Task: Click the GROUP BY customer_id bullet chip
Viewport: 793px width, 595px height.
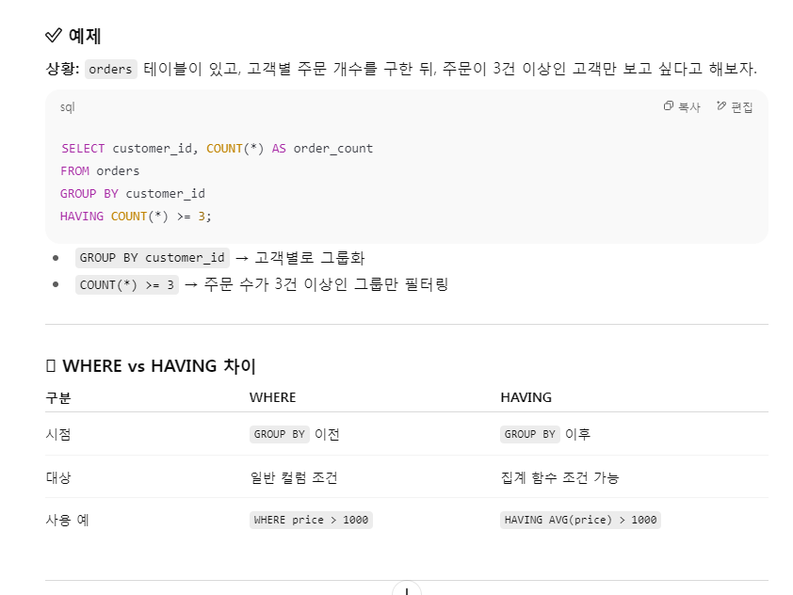Action: click(x=153, y=258)
